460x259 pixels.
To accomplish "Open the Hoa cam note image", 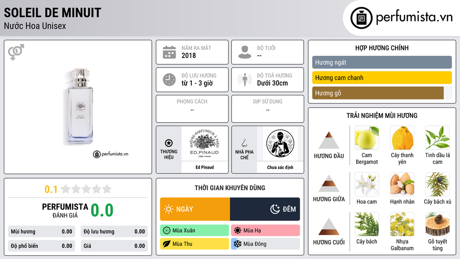I will pyautogui.click(x=367, y=184).
